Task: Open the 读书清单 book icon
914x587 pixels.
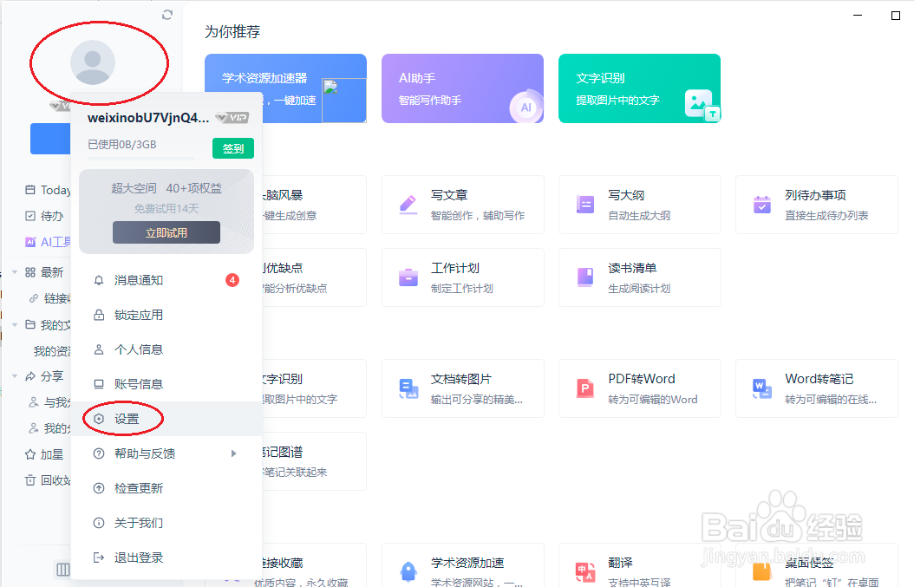Action: [x=584, y=277]
